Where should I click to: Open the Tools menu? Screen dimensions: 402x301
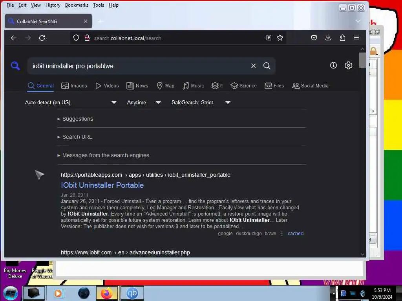[99, 5]
